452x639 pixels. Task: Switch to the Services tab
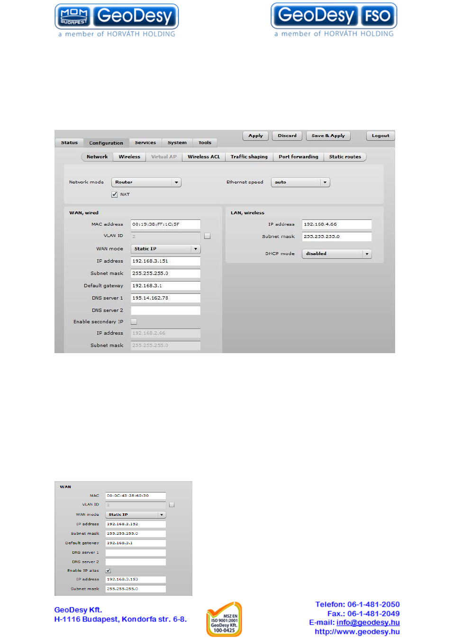click(145, 143)
